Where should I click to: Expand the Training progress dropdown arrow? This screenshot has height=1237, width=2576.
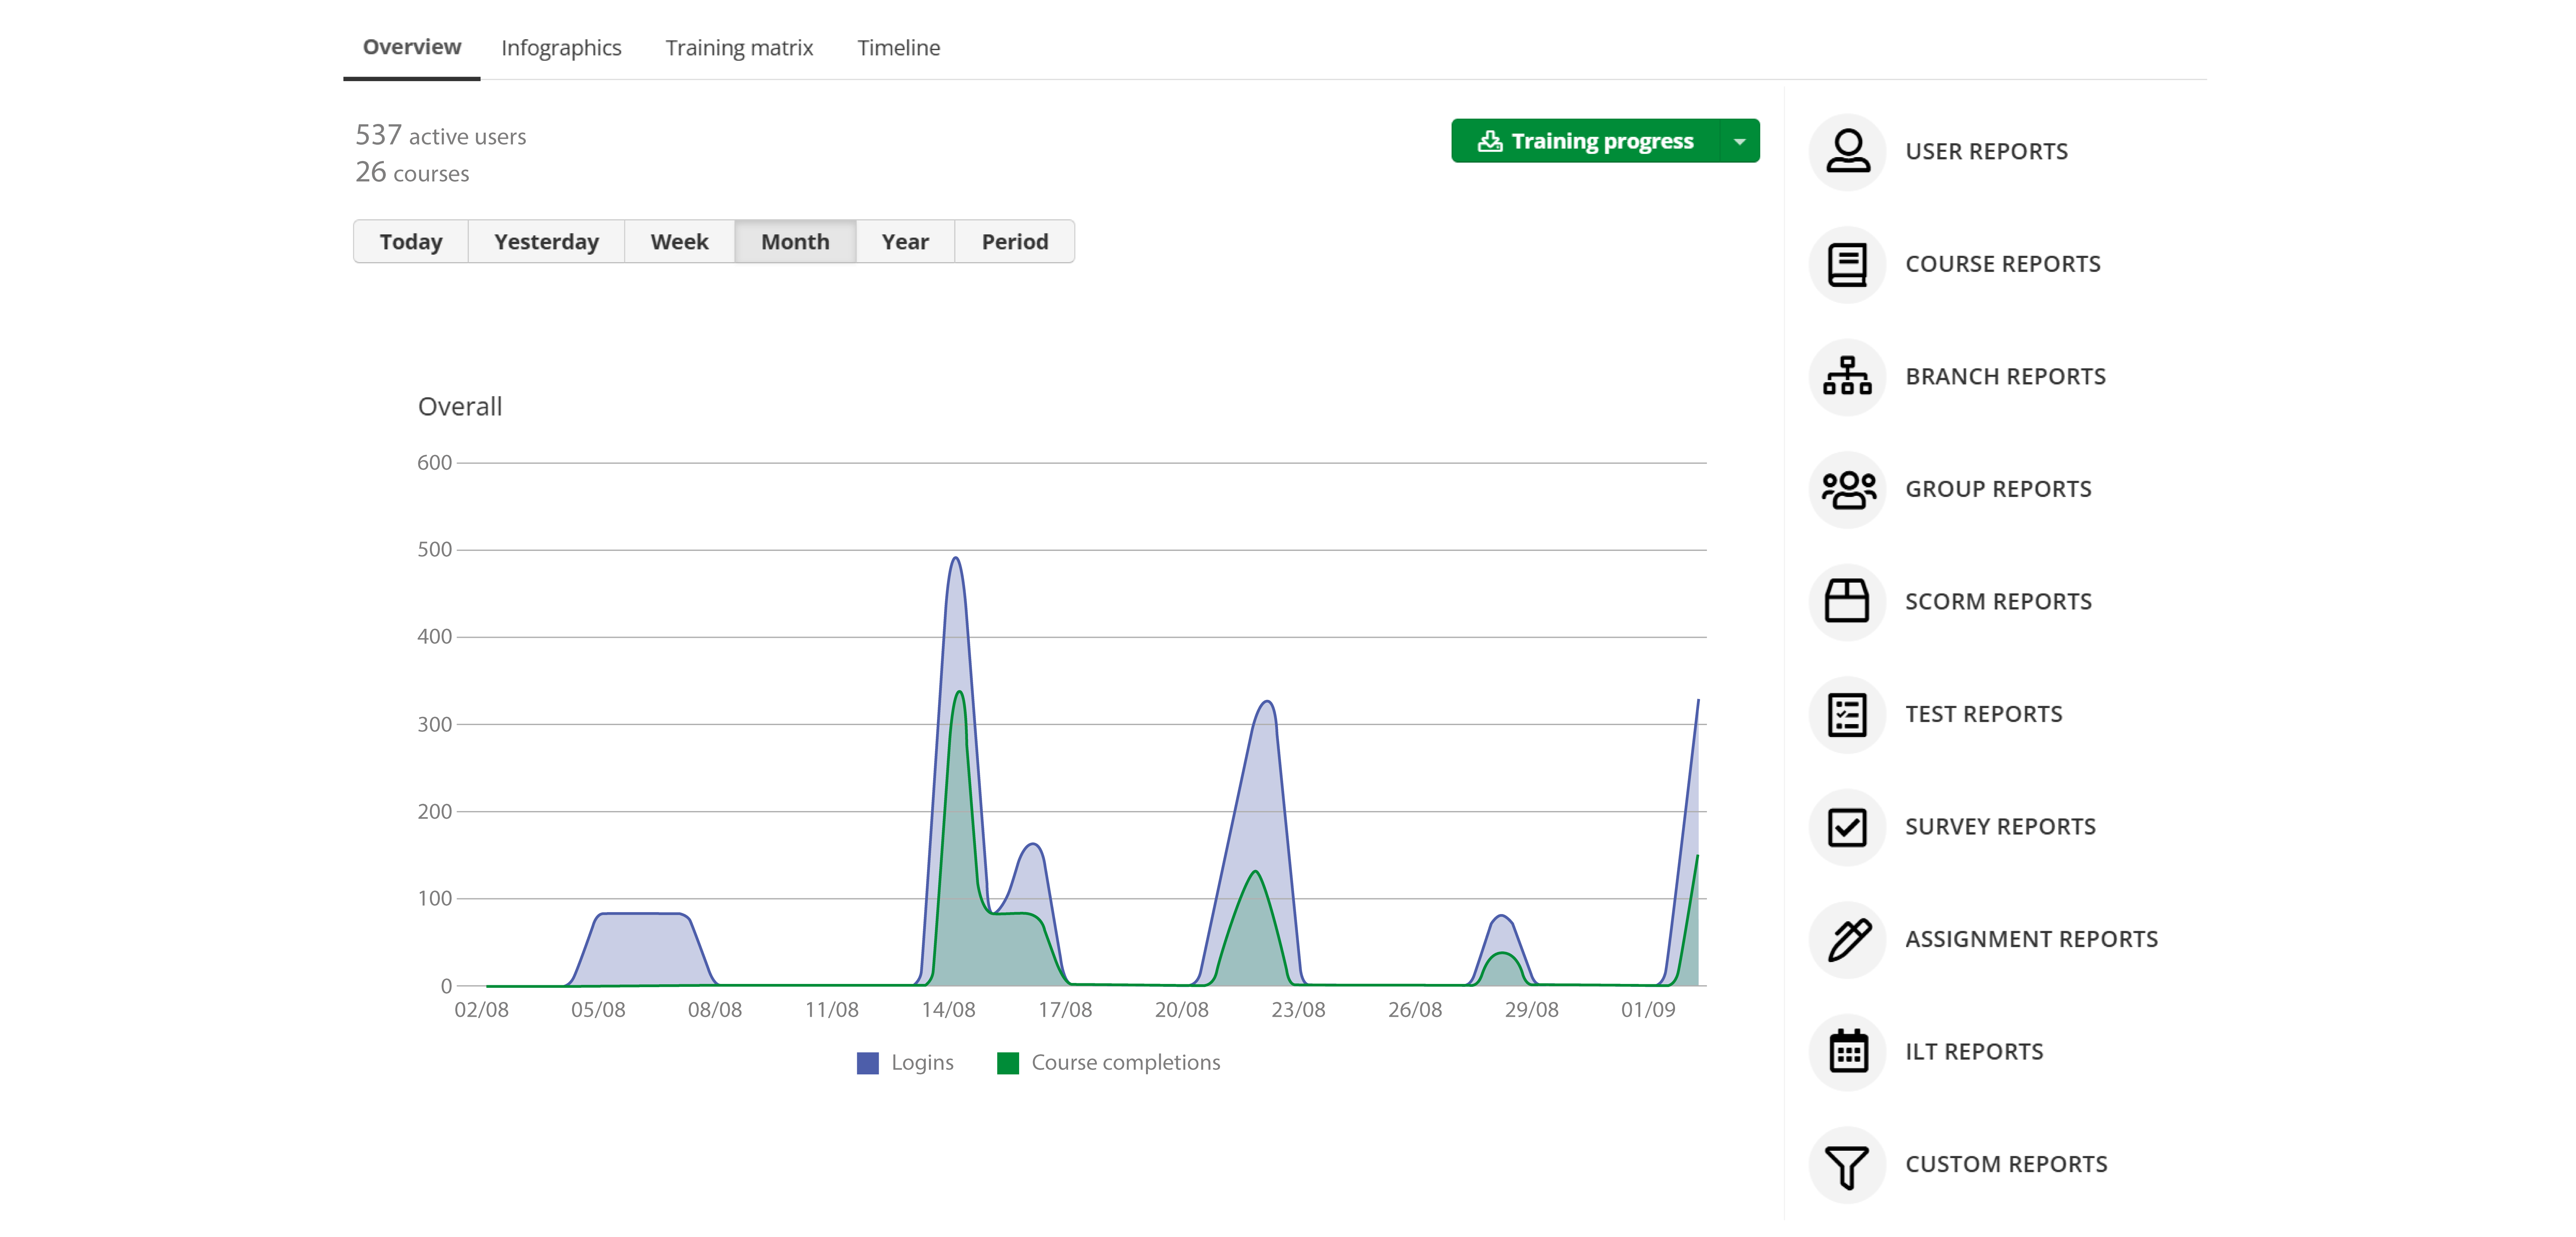tap(1740, 141)
